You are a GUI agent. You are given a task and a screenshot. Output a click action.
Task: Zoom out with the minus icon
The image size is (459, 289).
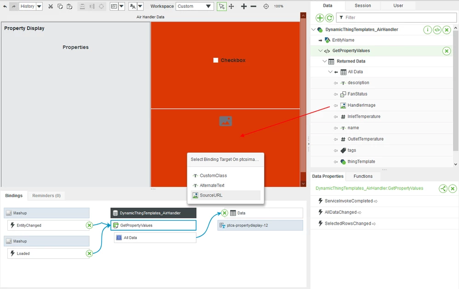(x=254, y=6)
